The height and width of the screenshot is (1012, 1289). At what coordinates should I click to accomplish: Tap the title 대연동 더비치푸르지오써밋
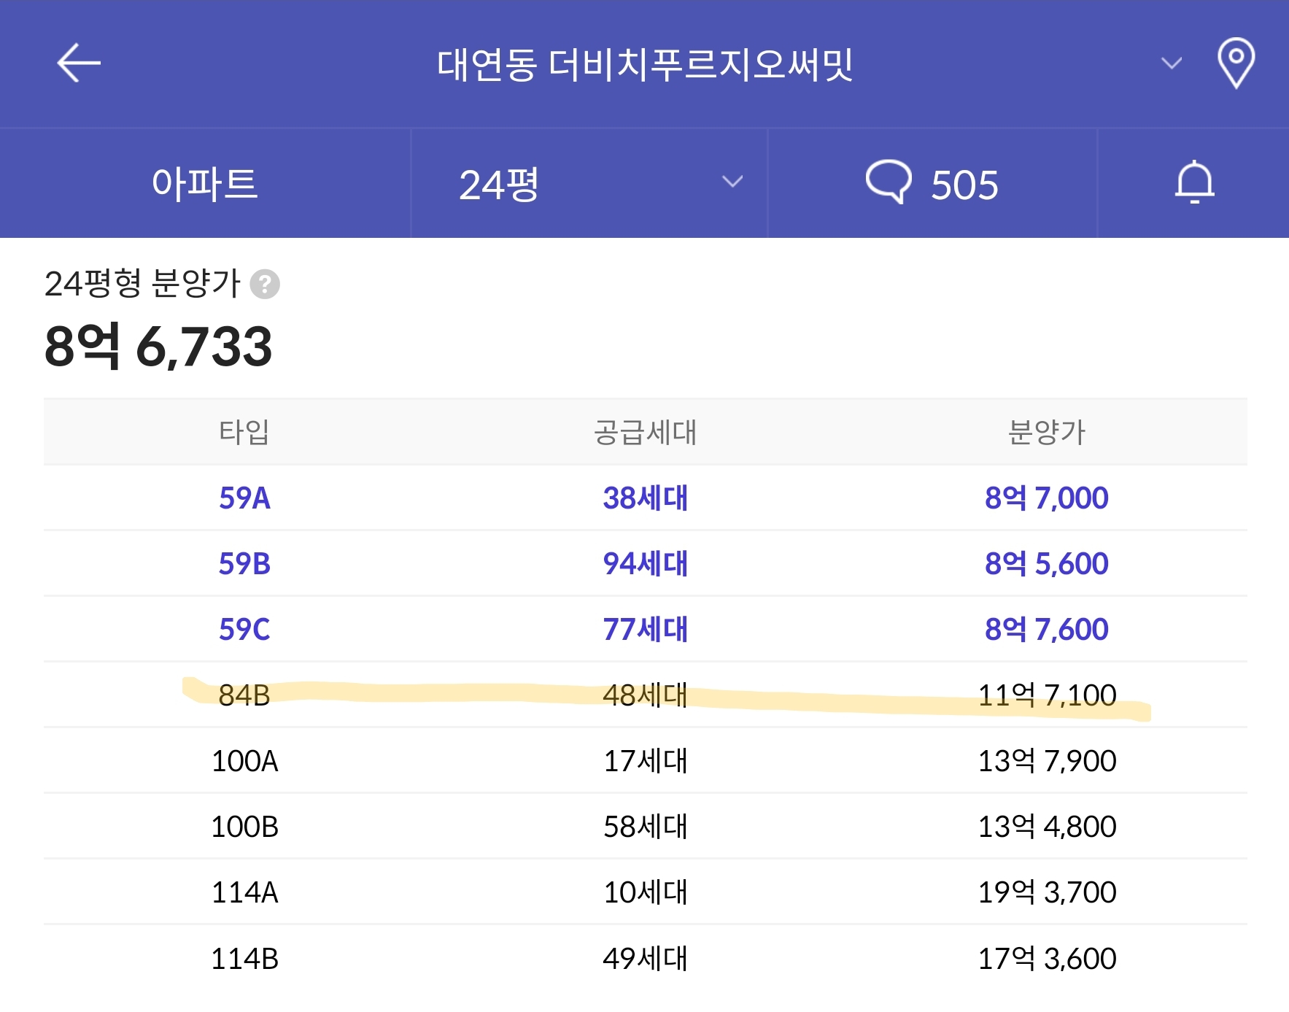(x=645, y=64)
